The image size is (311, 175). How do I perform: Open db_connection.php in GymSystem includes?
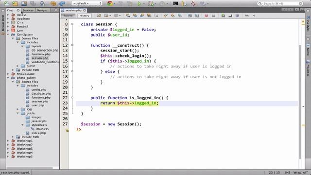45,50
